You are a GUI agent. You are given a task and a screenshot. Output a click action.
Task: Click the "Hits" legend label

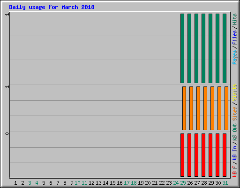234,19
